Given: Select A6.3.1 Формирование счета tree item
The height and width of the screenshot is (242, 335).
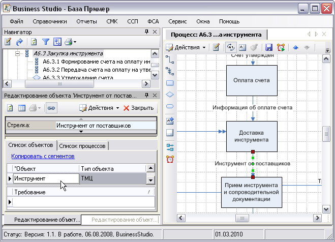Looking at the screenshot, I should pos(97,62).
